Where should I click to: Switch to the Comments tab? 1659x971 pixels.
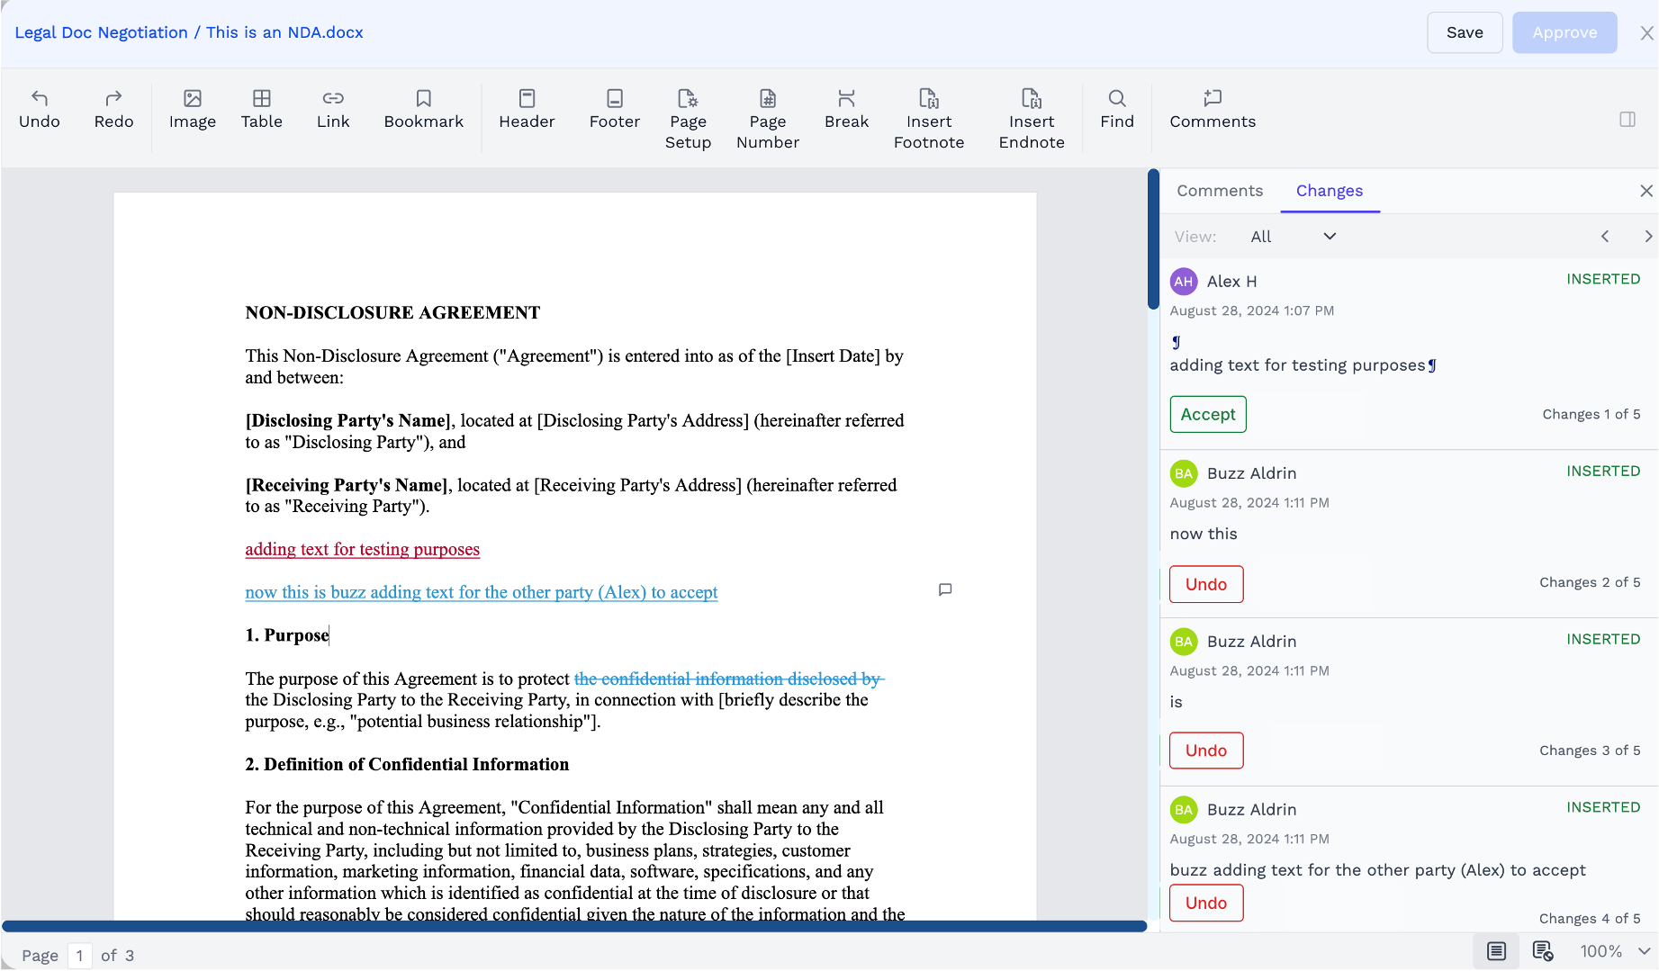pos(1220,191)
